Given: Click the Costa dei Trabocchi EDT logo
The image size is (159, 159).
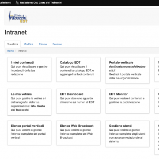Looking at the screenshot, I should click(x=18, y=16).
